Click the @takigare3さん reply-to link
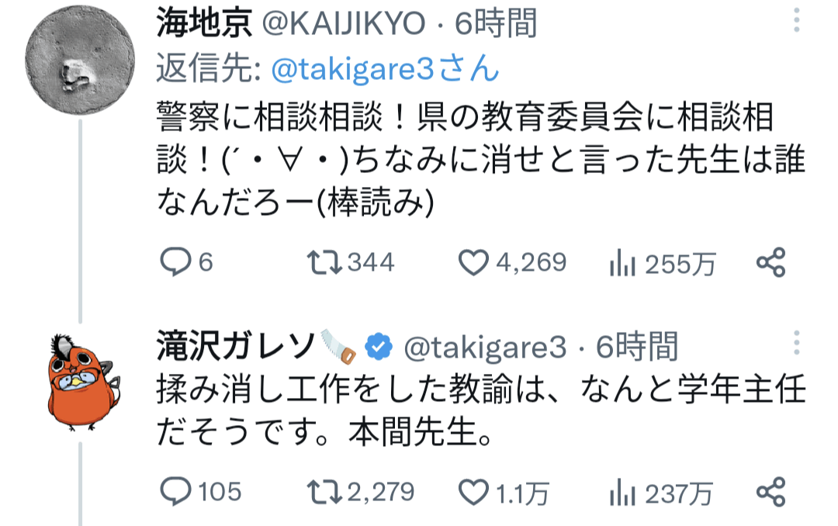 click(x=385, y=70)
